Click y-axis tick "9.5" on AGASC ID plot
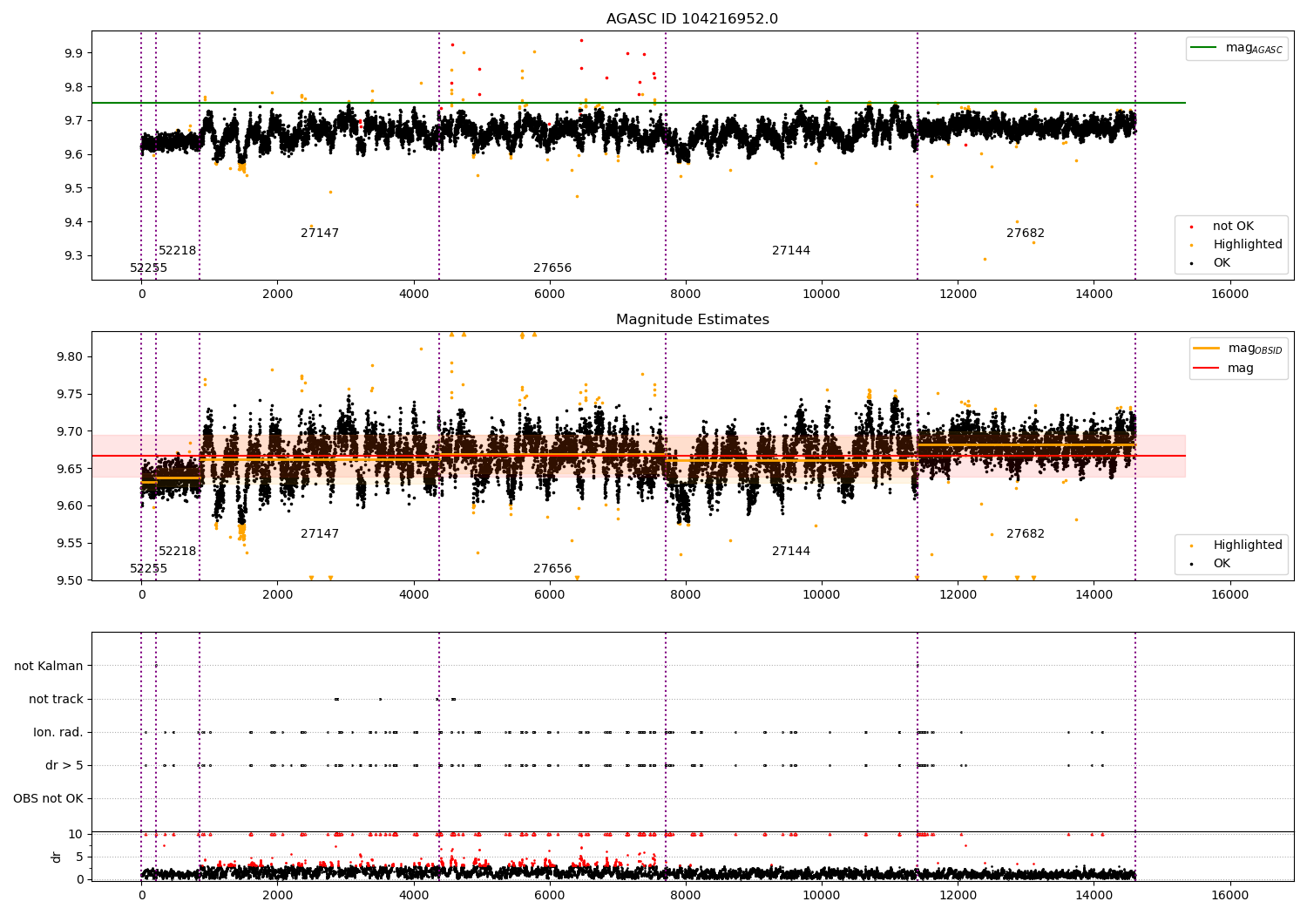The width and height of the screenshot is (1307, 915). pos(74,188)
